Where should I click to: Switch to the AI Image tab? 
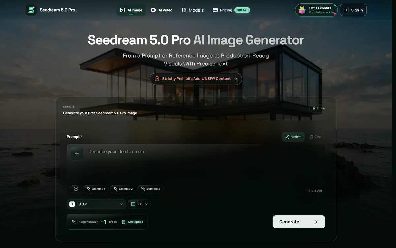[x=131, y=10]
